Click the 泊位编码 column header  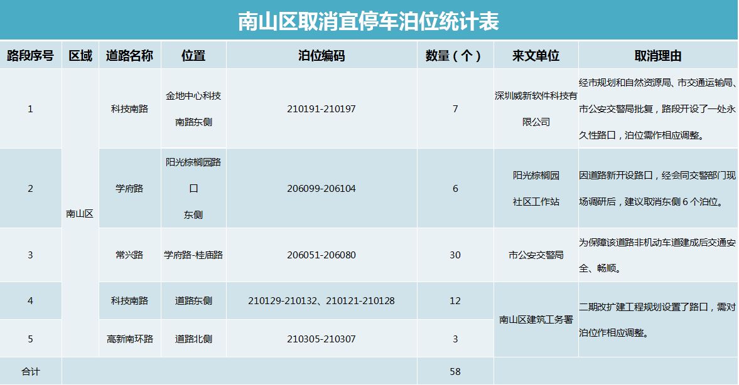321,56
